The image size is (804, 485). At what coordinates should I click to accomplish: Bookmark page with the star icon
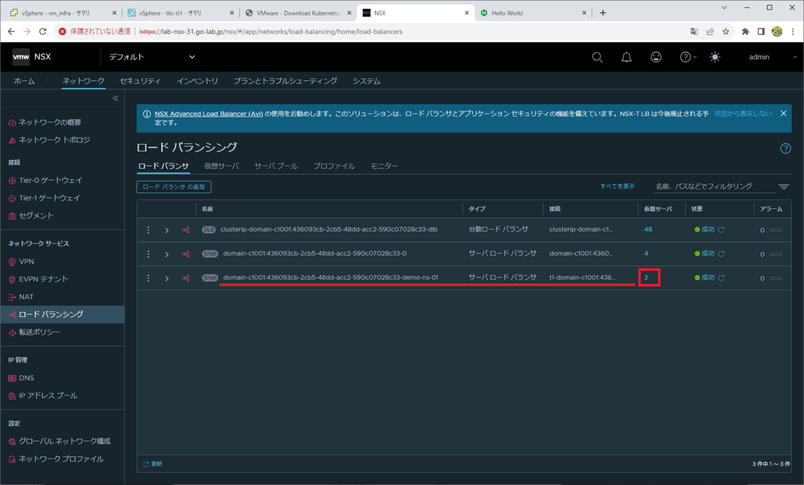[x=726, y=31]
